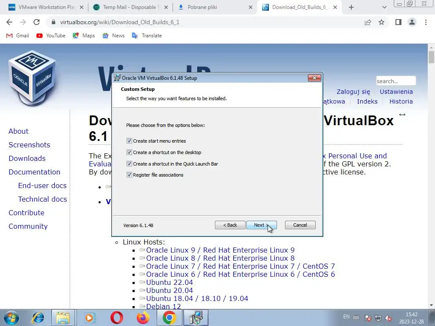Click the VirtualBox site search field
Viewport: 435px width, 326px height.
pos(396,81)
